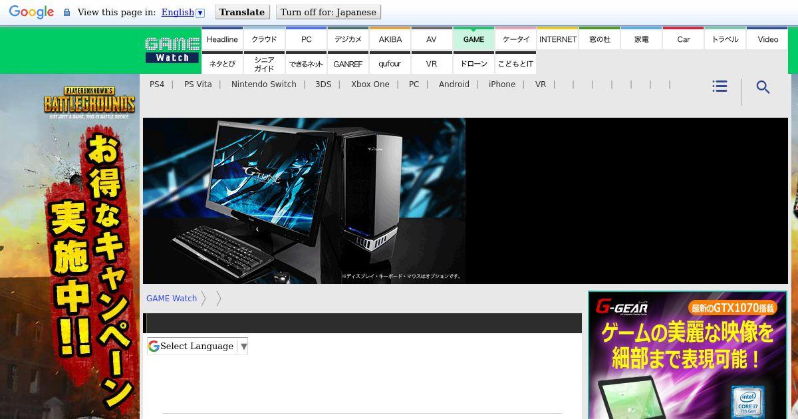The image size is (798, 419).
Task: Open the ドローン tab
Action: point(473,63)
